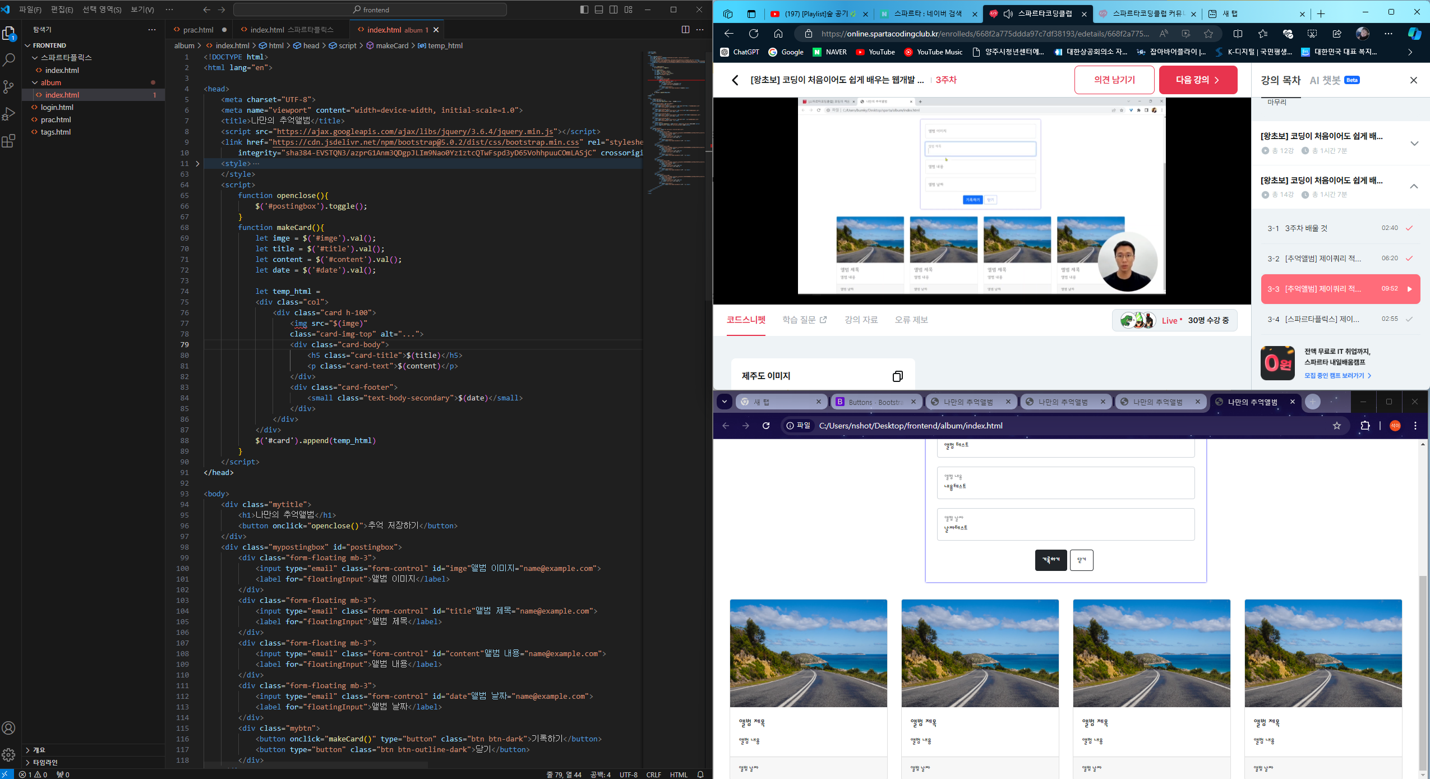Open the Chrome Extensions puzzle icon

pyautogui.click(x=1365, y=426)
